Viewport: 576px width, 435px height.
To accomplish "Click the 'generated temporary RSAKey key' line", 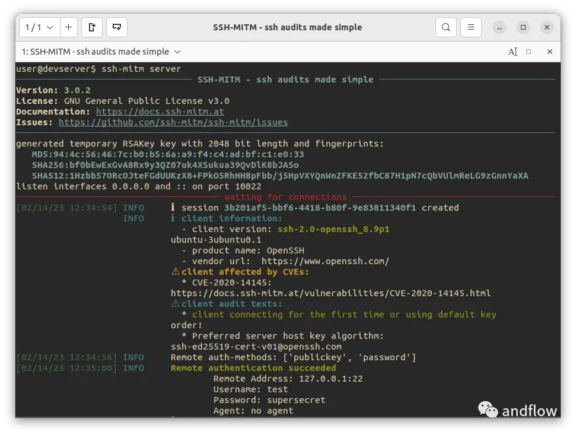I will pos(200,143).
